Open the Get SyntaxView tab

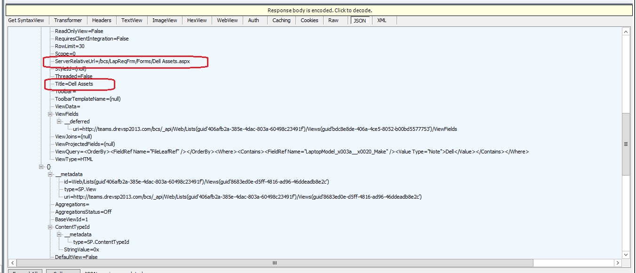coord(26,20)
